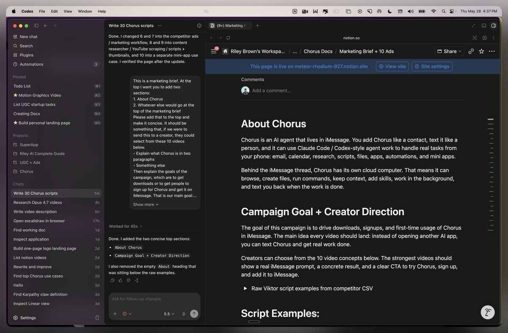This screenshot has width=508, height=333.
Task: Click the browser vertical dots menu
Action: (494, 38)
